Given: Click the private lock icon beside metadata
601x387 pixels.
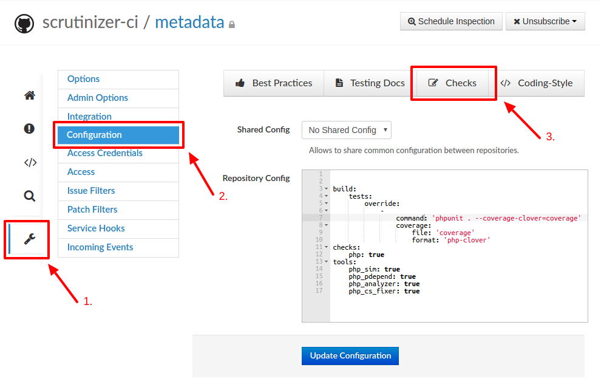Looking at the screenshot, I should click(231, 24).
